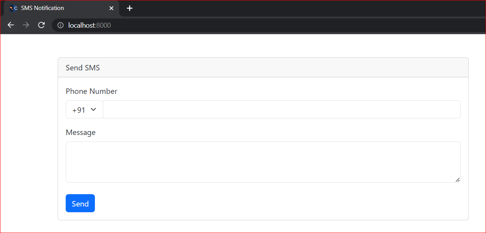
Task: Focus the localhost:8000 address bar
Action: coord(231,25)
